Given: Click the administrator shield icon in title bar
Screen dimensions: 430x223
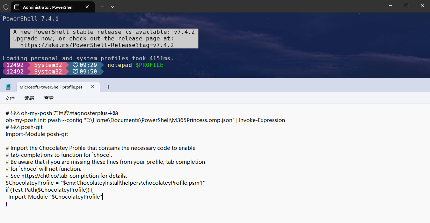Looking at the screenshot, I should [x=6, y=7].
